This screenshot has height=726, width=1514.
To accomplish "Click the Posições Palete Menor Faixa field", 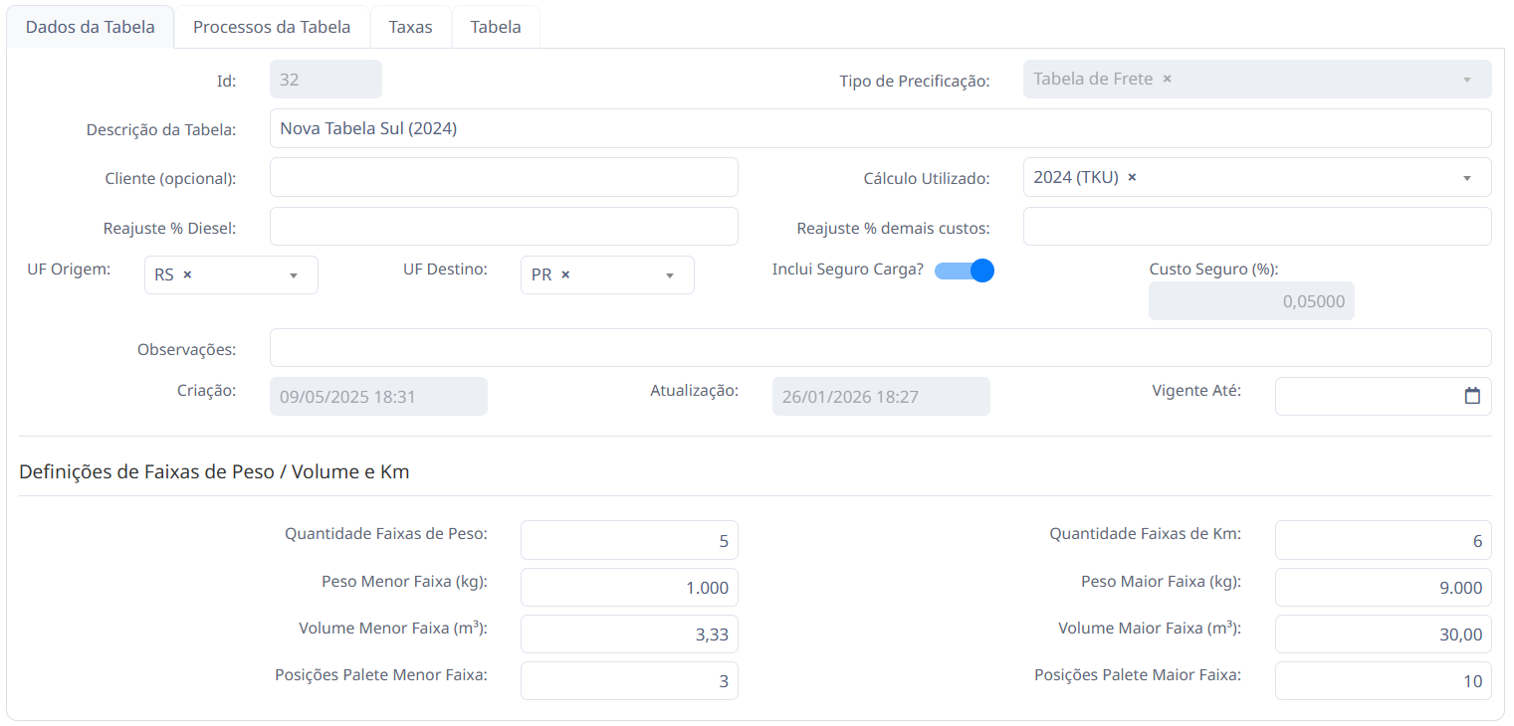I will pyautogui.click(x=628, y=681).
